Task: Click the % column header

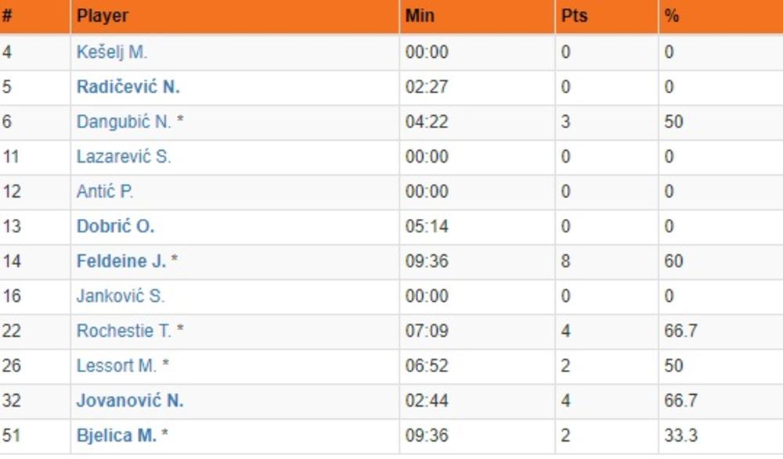Action: tap(671, 16)
